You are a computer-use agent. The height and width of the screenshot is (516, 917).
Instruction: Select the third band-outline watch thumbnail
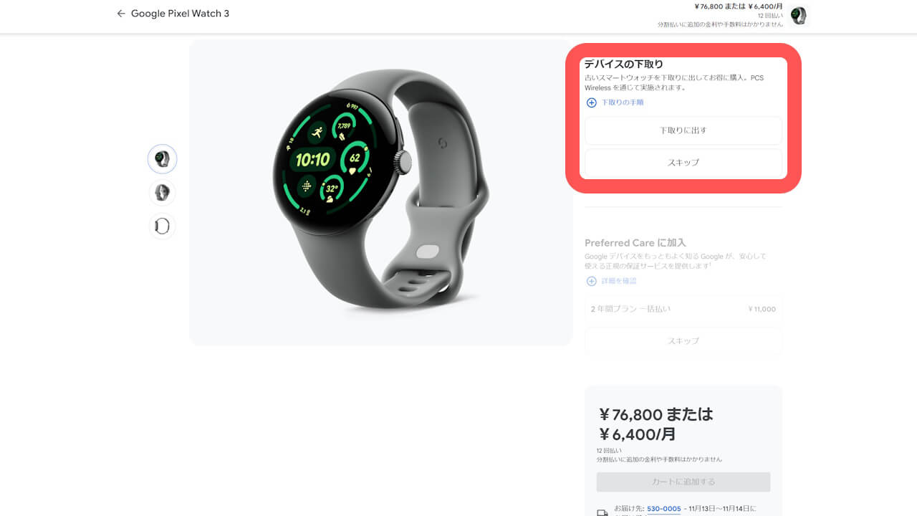click(163, 226)
